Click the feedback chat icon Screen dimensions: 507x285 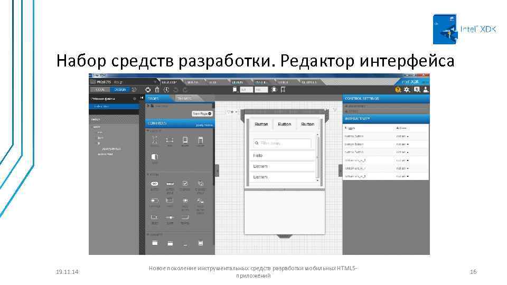click(417, 90)
